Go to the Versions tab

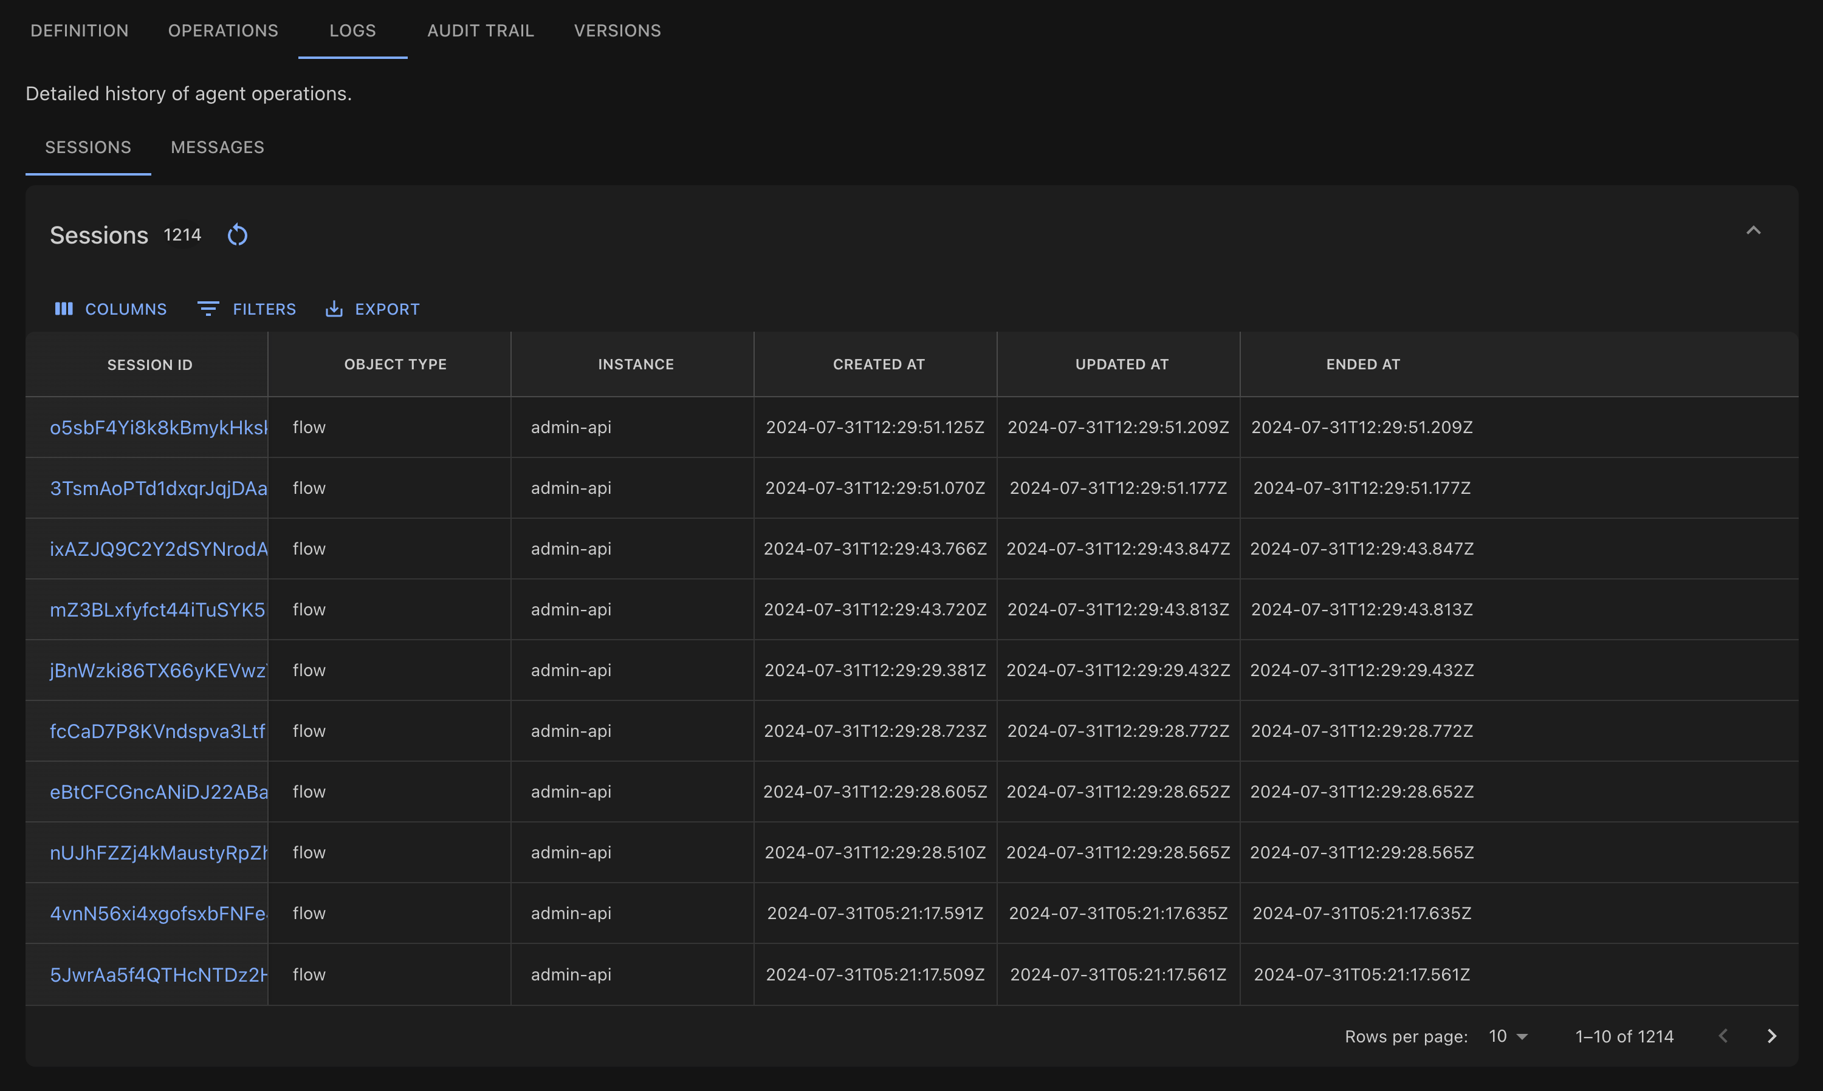[x=617, y=31]
